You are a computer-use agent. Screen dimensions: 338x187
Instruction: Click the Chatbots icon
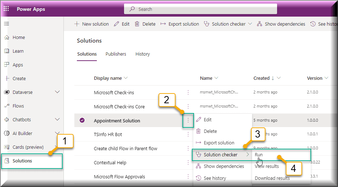pyautogui.click(x=7, y=119)
